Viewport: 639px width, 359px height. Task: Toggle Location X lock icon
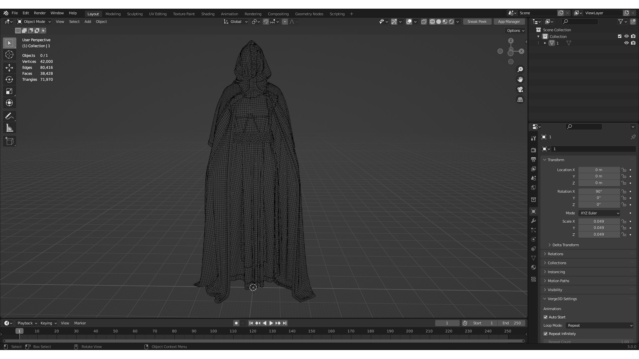point(624,170)
